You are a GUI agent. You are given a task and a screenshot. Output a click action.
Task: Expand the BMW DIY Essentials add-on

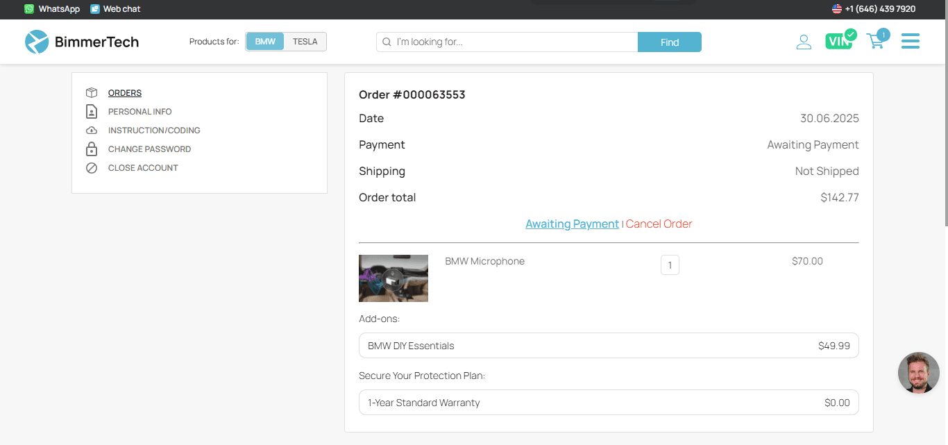coord(609,346)
